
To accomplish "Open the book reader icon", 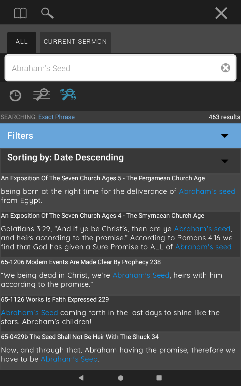I will coord(20,13).
